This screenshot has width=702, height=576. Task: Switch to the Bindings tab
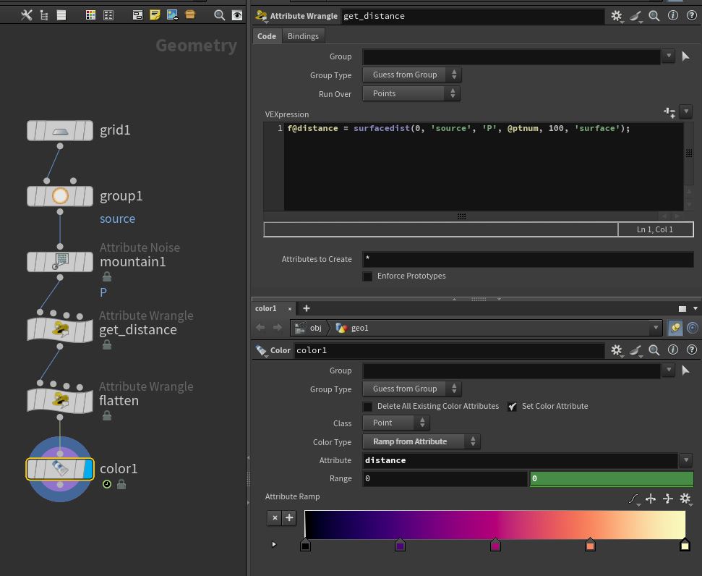pyautogui.click(x=303, y=36)
